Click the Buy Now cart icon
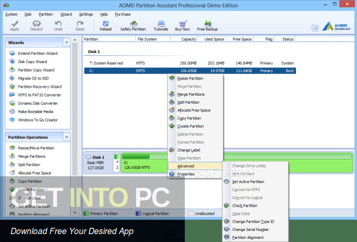Screen dimensions: 357x242 [183, 24]
